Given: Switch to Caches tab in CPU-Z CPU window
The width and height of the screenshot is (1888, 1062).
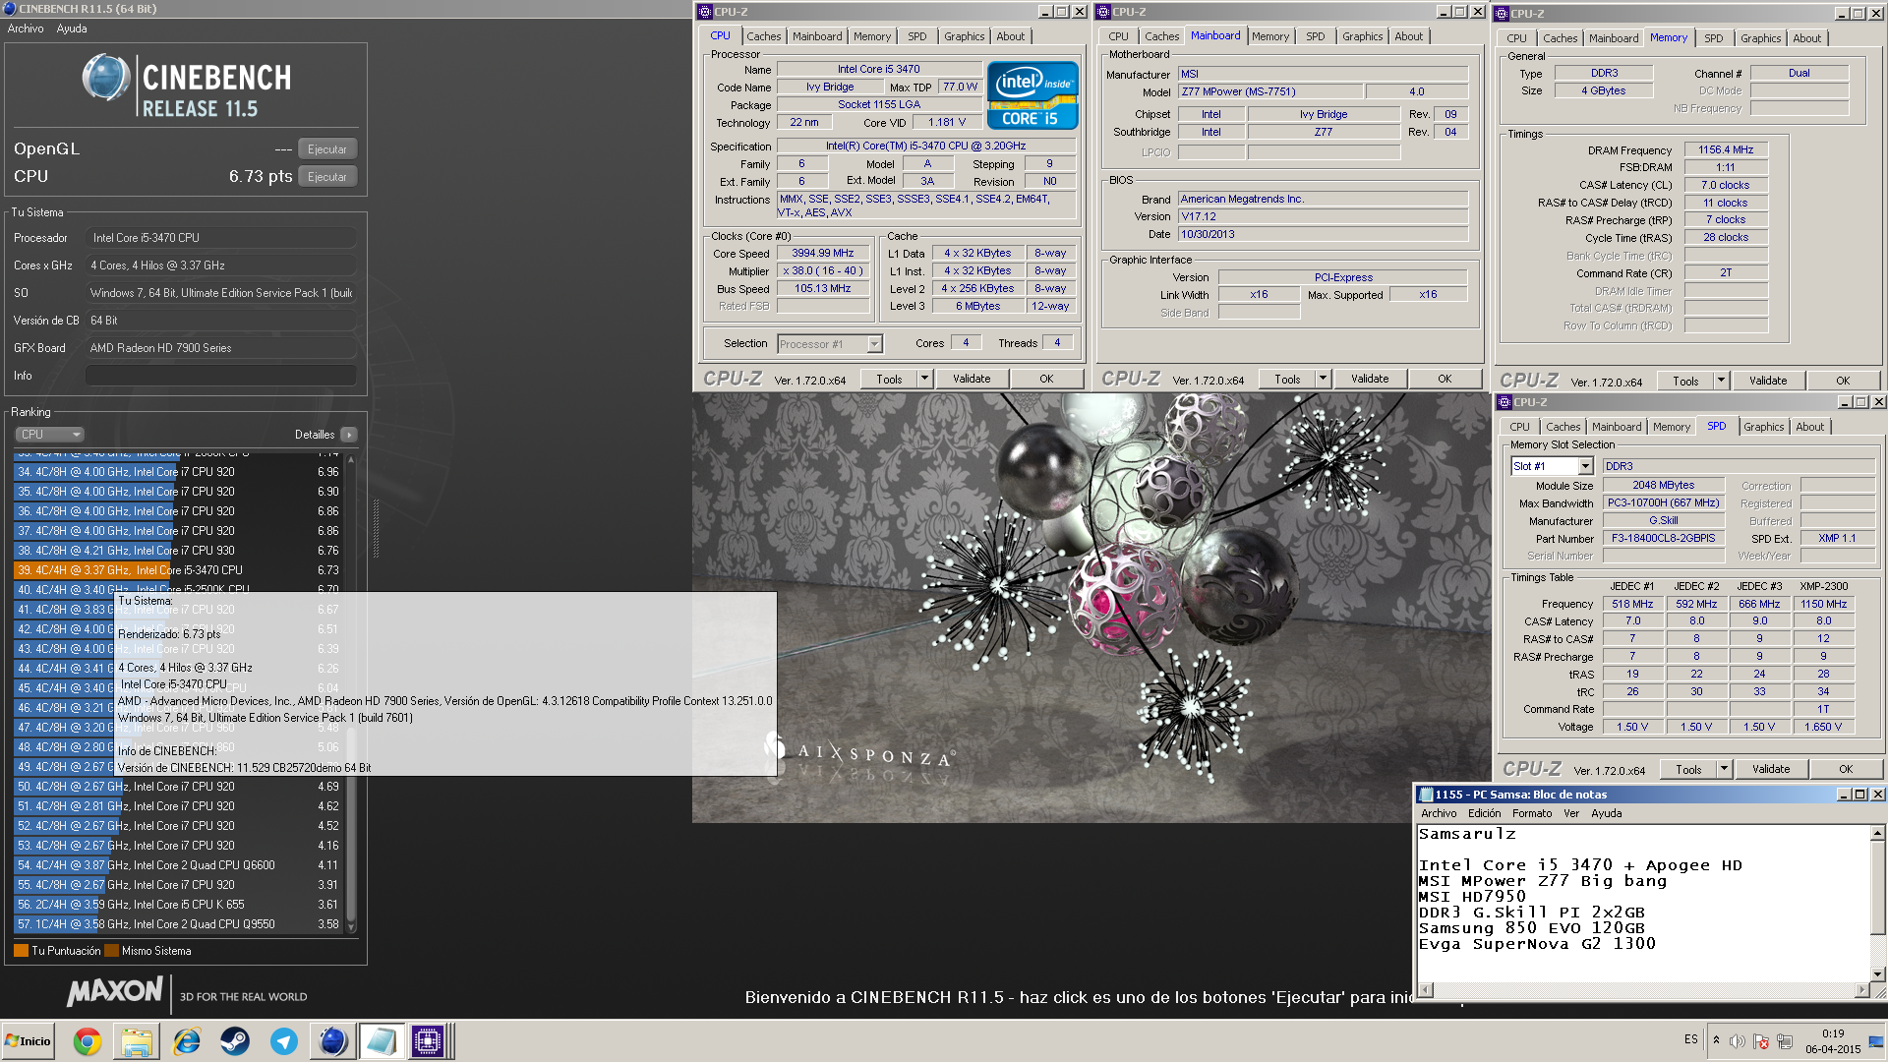Looking at the screenshot, I should [763, 36].
